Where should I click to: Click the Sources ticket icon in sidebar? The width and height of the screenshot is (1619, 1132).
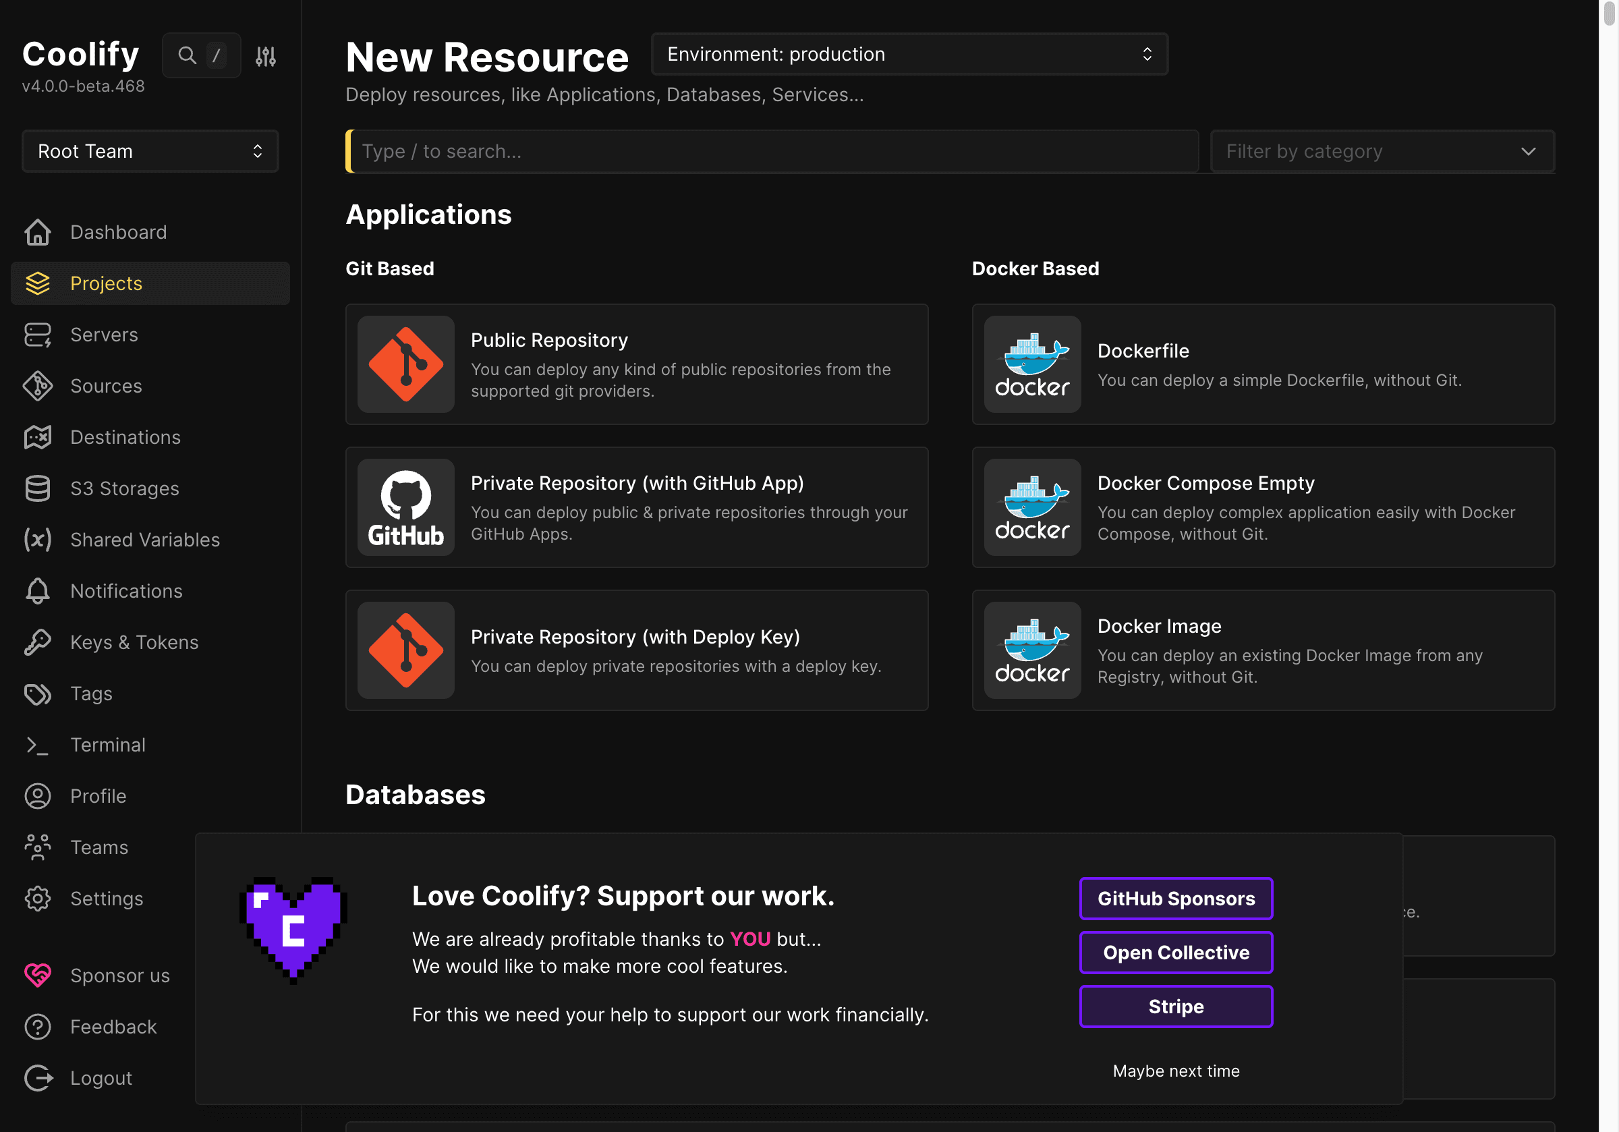click(x=37, y=386)
